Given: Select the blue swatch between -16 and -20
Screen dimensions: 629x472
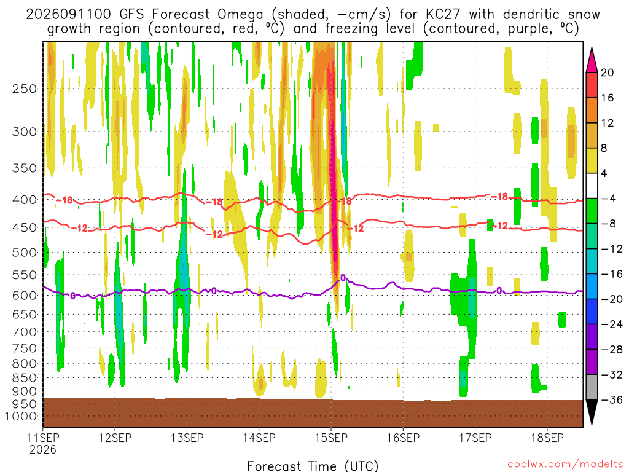Looking at the screenshot, I should (x=592, y=286).
